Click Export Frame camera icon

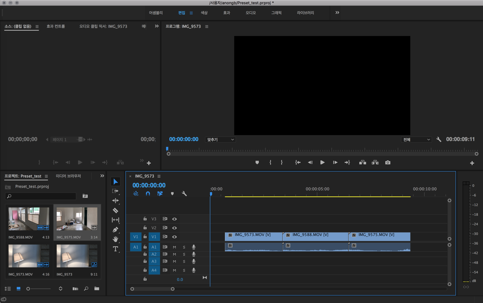388,163
